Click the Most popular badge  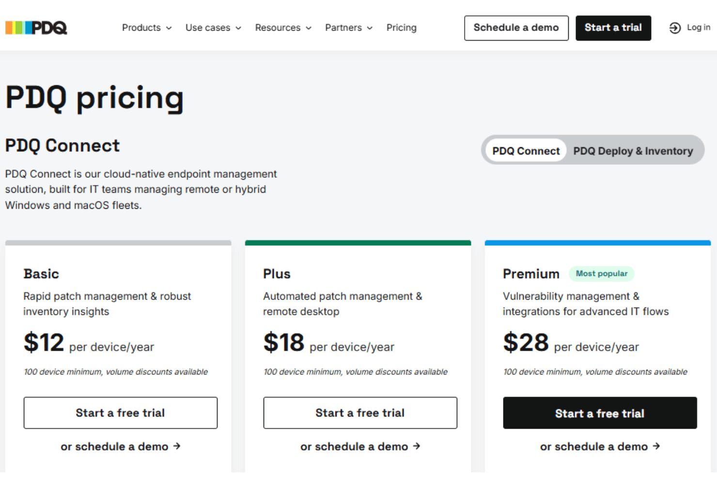(601, 274)
